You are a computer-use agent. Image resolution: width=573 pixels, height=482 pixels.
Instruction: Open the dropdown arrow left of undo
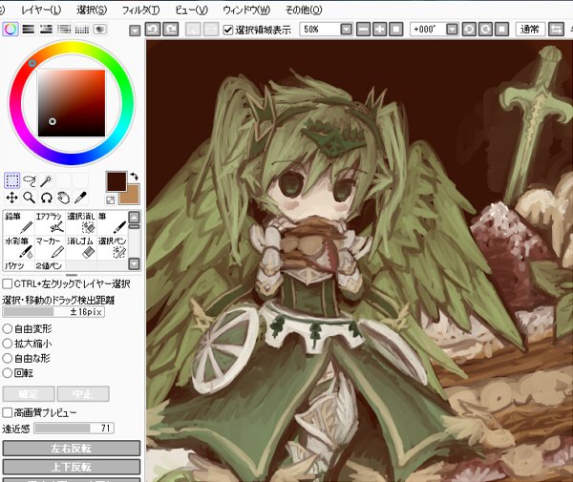pyautogui.click(x=135, y=31)
